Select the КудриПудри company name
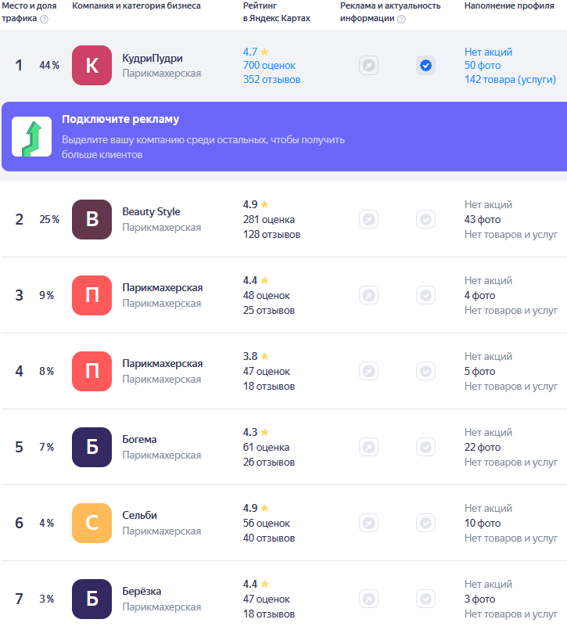The width and height of the screenshot is (567, 630). pos(152,58)
